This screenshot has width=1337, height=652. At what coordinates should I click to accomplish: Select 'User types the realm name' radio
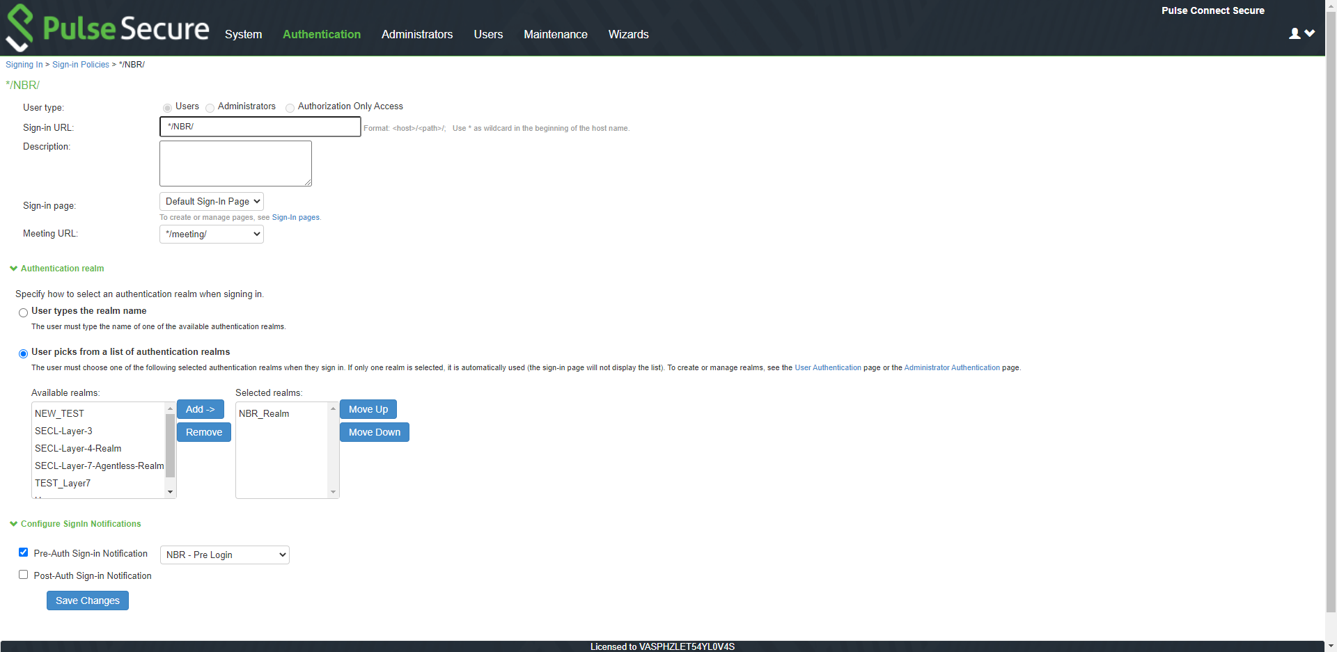pos(24,312)
